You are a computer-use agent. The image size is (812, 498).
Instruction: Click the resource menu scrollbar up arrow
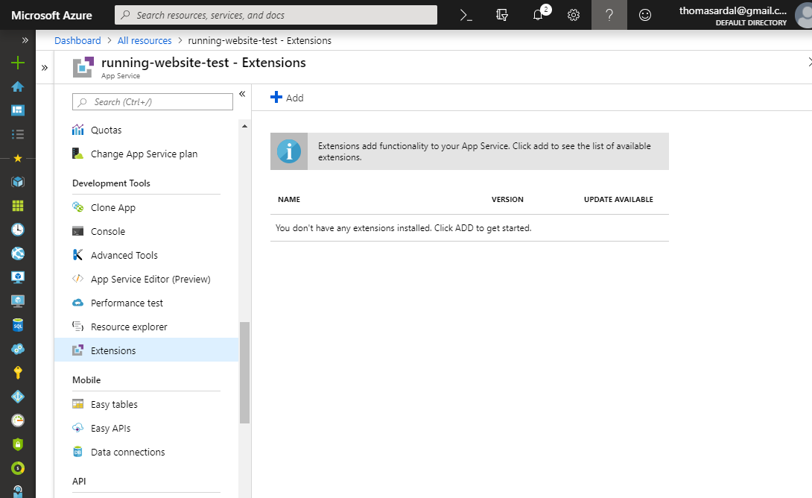point(244,127)
